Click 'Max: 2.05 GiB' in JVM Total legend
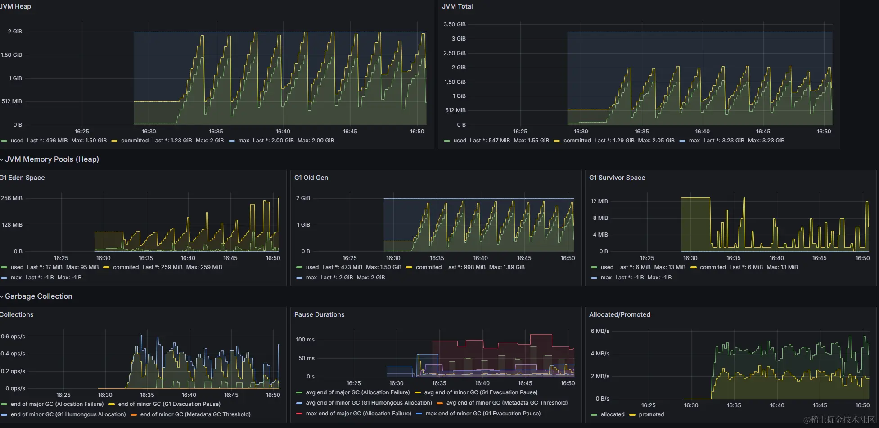The image size is (879, 428). pos(656,141)
